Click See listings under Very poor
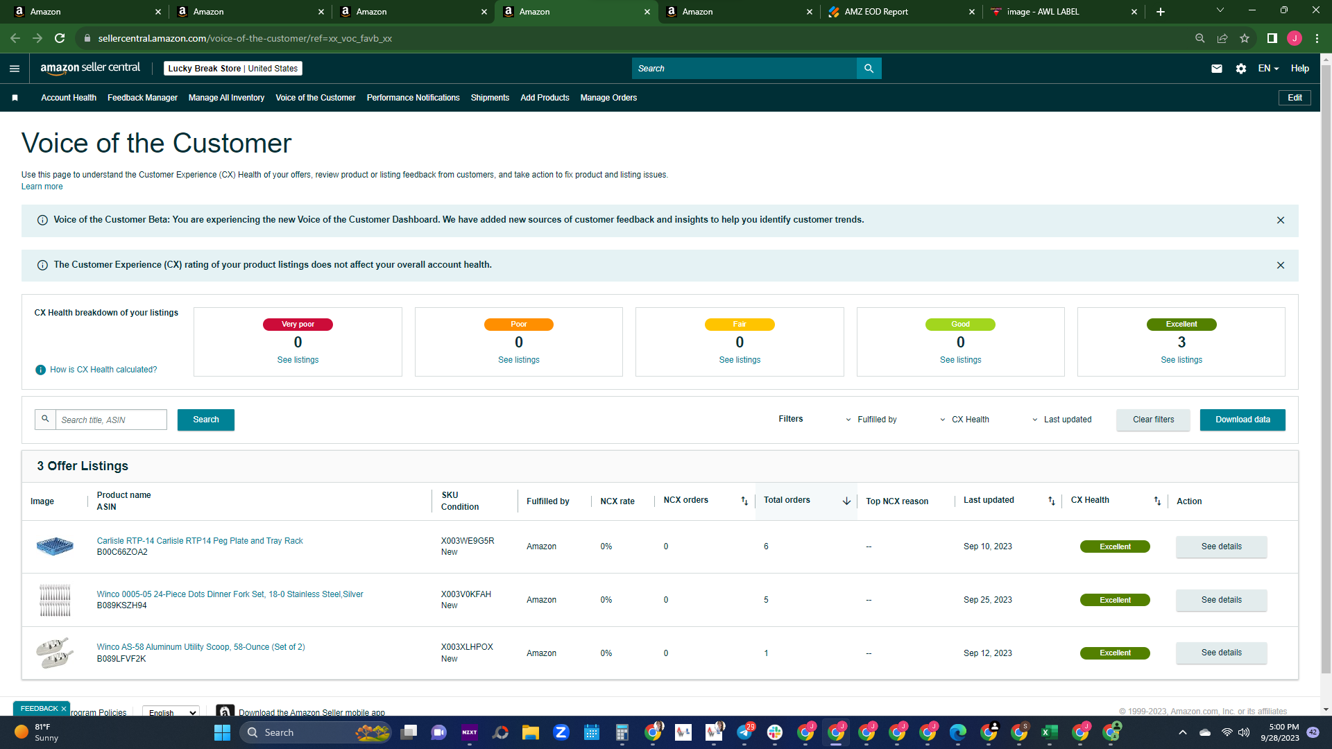The image size is (1332, 749). (x=298, y=360)
